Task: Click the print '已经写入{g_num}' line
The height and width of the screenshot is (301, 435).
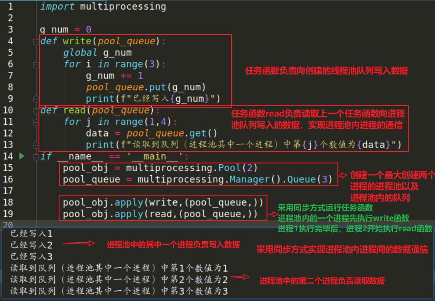Action: click(x=153, y=99)
